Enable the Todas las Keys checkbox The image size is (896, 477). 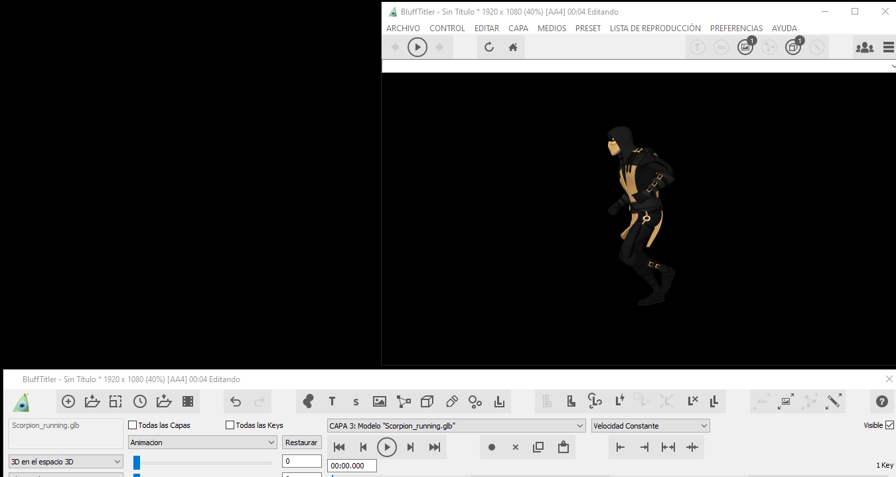coord(230,425)
